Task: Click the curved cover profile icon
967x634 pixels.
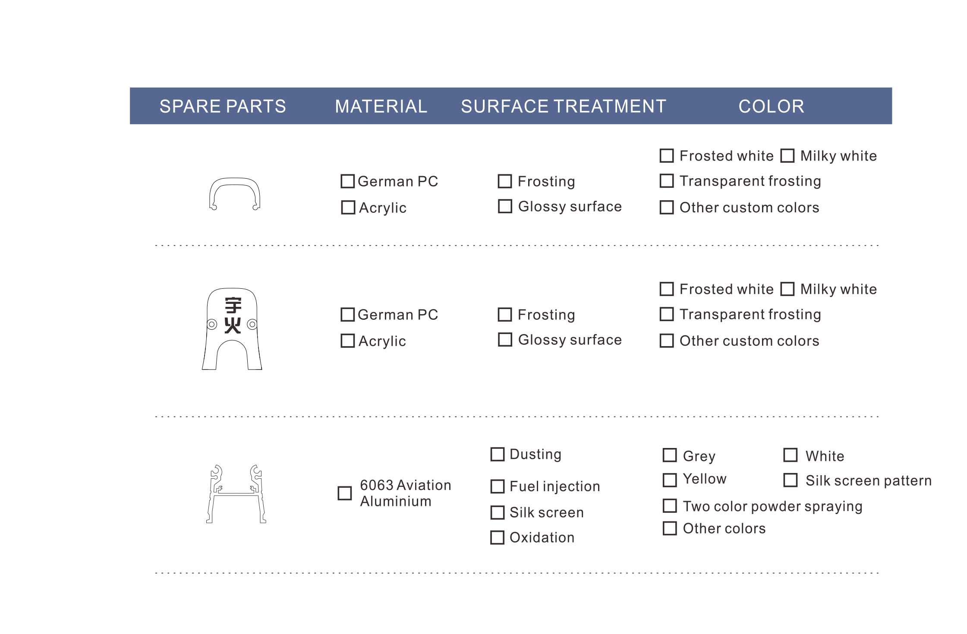Action: click(234, 194)
